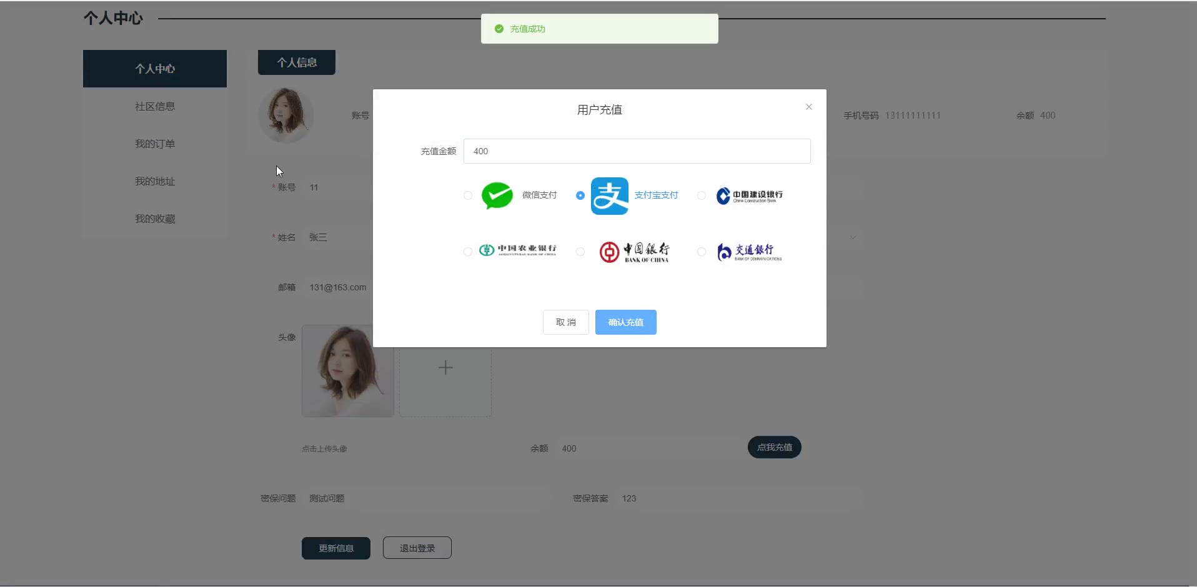This screenshot has height=587, width=1197.
Task: Click the plus icon to upload avatar
Action: click(445, 368)
